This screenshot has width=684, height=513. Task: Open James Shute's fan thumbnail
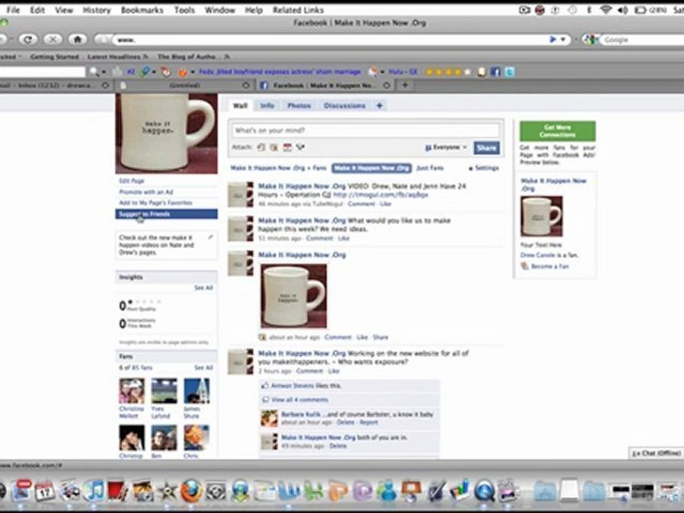point(197,390)
